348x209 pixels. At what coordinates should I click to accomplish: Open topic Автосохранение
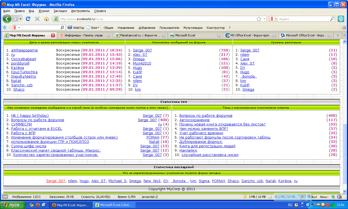tap(194, 120)
